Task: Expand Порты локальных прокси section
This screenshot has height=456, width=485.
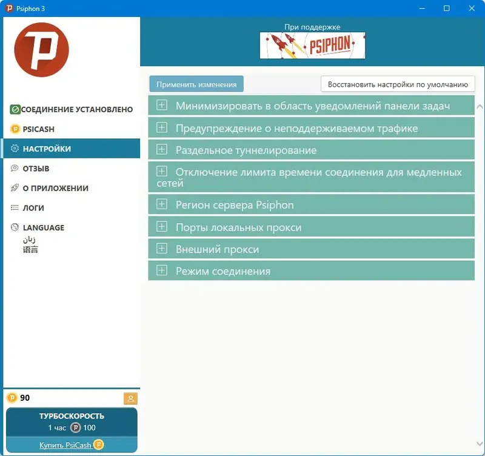Action: point(311,227)
